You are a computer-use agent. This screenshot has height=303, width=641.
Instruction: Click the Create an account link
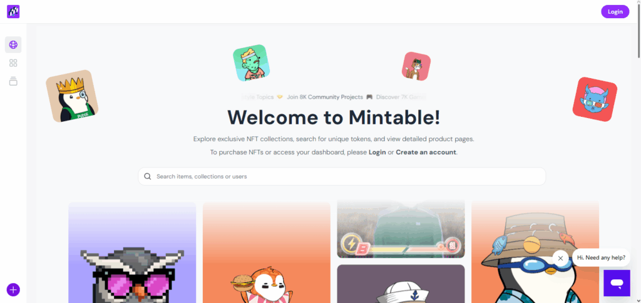point(426,152)
